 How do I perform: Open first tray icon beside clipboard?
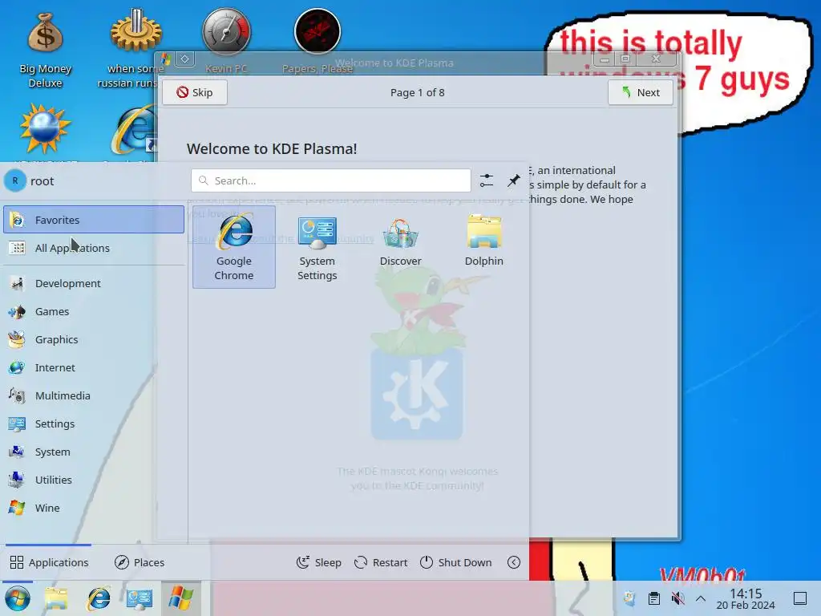pyautogui.click(x=630, y=598)
